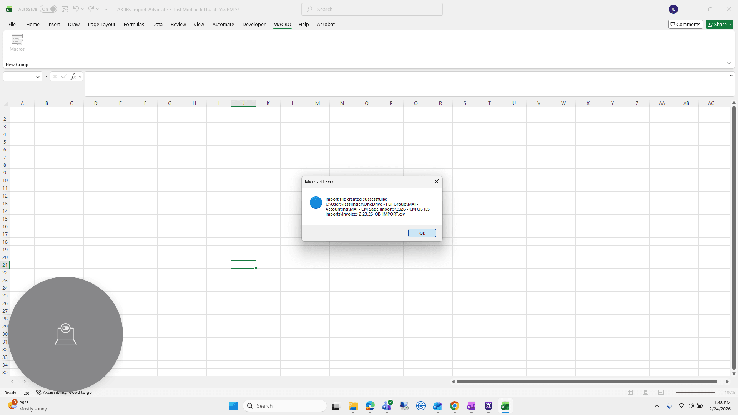Click the Macros icon in the ribbon
Image resolution: width=738 pixels, height=415 pixels.
(17, 43)
